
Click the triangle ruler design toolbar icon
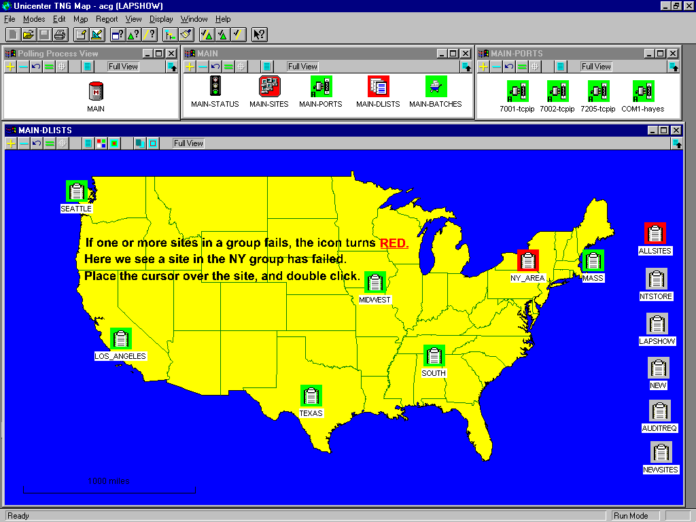(97, 35)
